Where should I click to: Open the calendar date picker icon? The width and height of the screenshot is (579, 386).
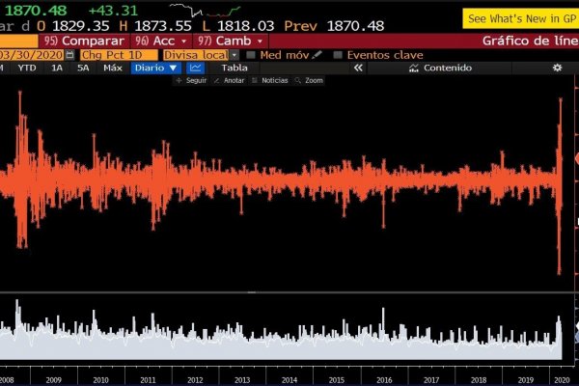pos(69,55)
